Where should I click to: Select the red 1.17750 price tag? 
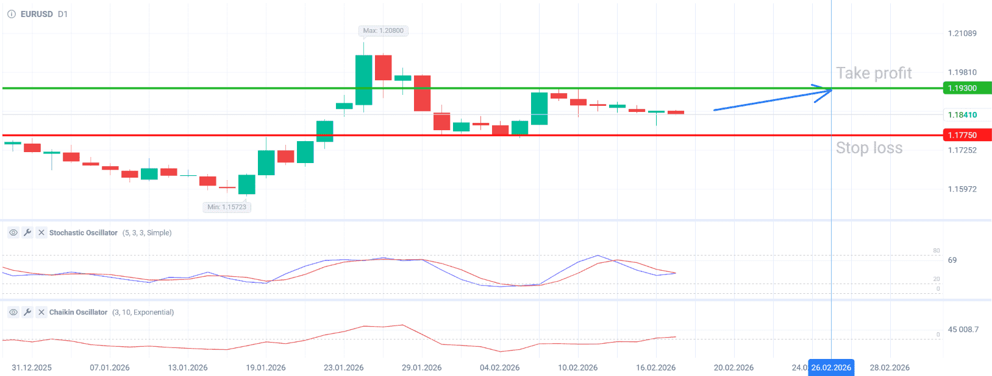(966, 135)
